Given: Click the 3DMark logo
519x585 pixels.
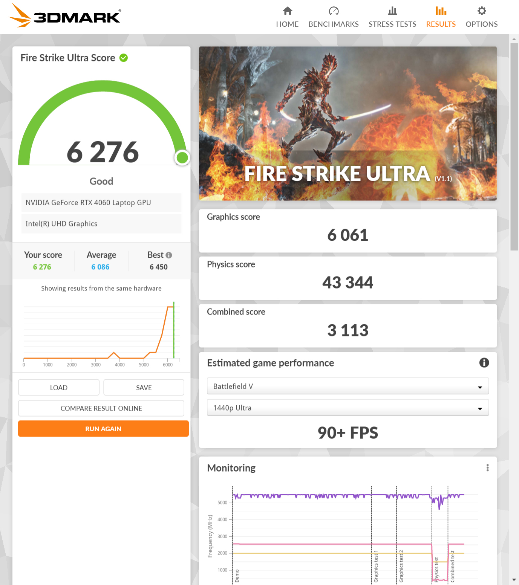Looking at the screenshot, I should pos(65,16).
